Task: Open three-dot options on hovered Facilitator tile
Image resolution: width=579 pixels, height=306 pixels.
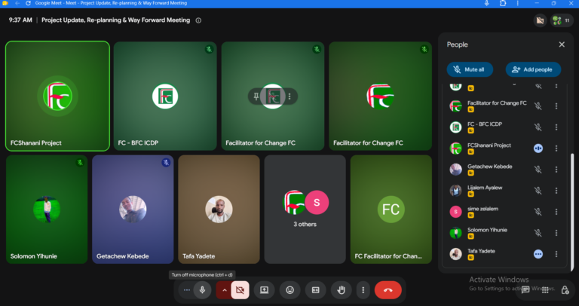Action: pos(289,96)
